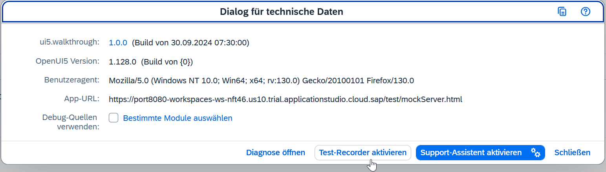Activate the Test-Recorder aktivieren button

pyautogui.click(x=363, y=152)
